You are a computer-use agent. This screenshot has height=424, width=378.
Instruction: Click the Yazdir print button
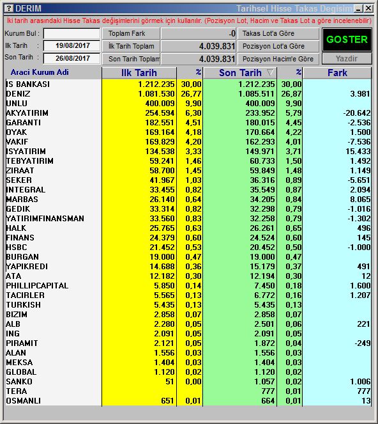(x=347, y=59)
